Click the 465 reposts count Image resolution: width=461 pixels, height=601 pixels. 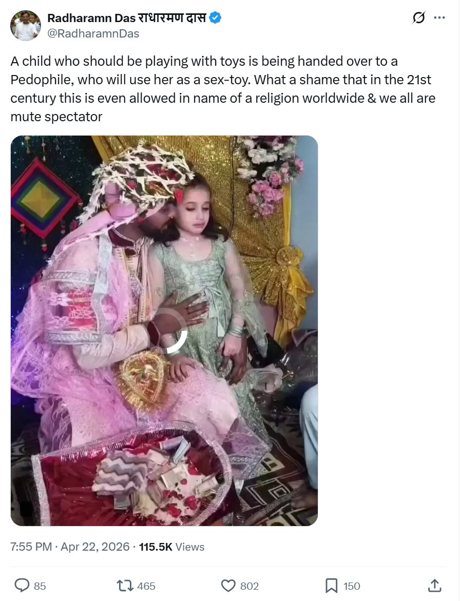coord(146,586)
